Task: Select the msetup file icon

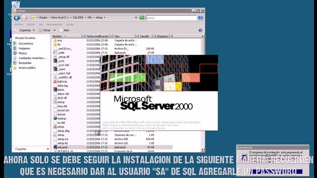Action: [x=55, y=119]
